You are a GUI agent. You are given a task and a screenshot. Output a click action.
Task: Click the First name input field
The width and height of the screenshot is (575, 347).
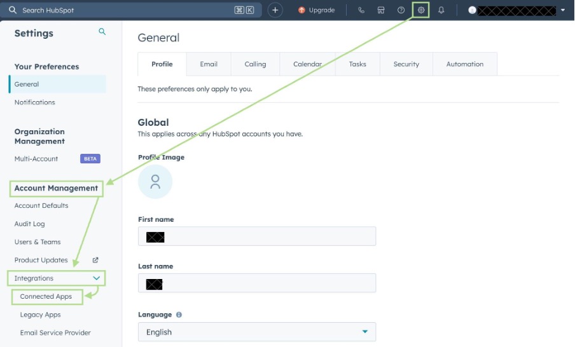(x=256, y=236)
